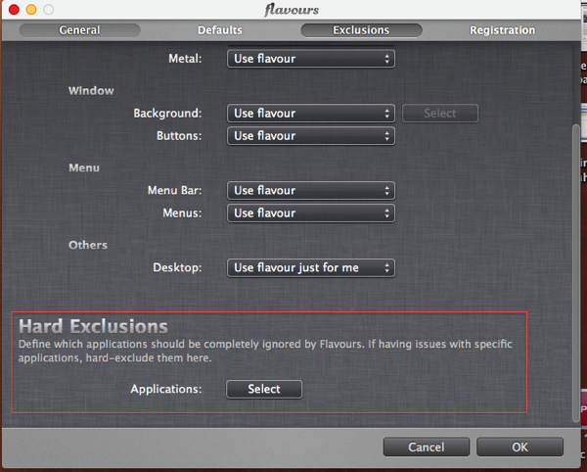Viewport: 587px width, 472px height.
Task: Click the vertical scrollbar of the Exclusions pane
Action: click(x=576, y=273)
